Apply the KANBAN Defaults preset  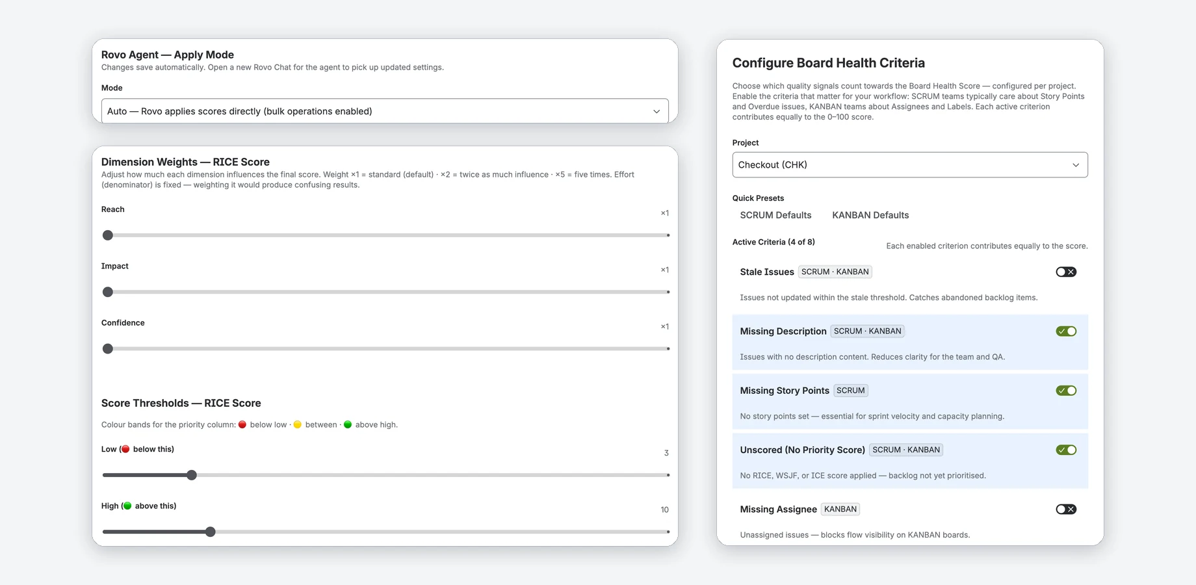pyautogui.click(x=870, y=215)
